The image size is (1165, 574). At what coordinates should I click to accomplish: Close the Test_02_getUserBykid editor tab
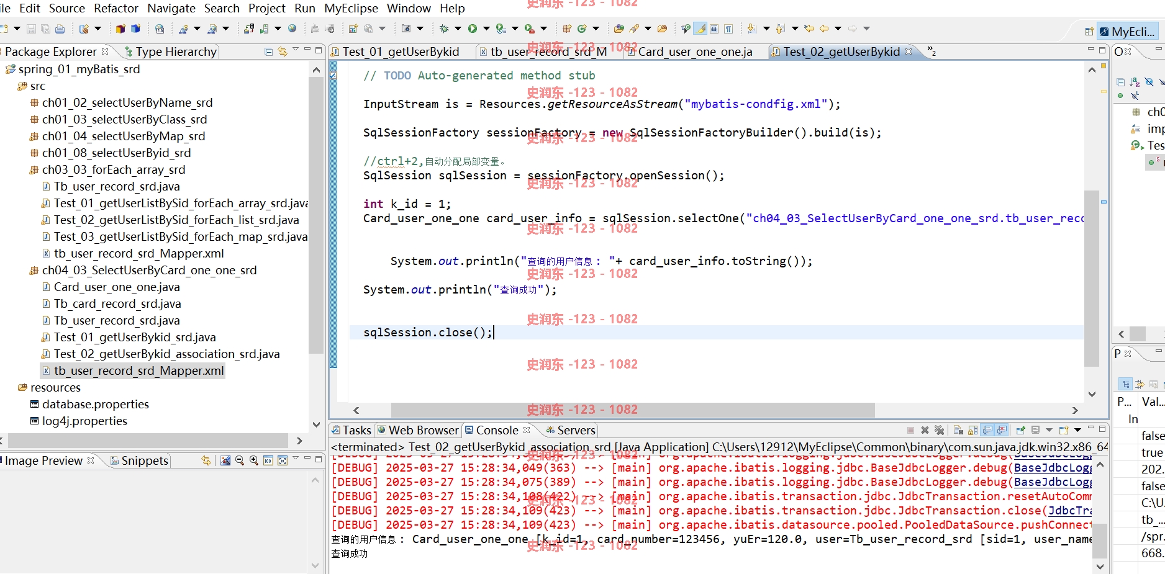click(909, 52)
